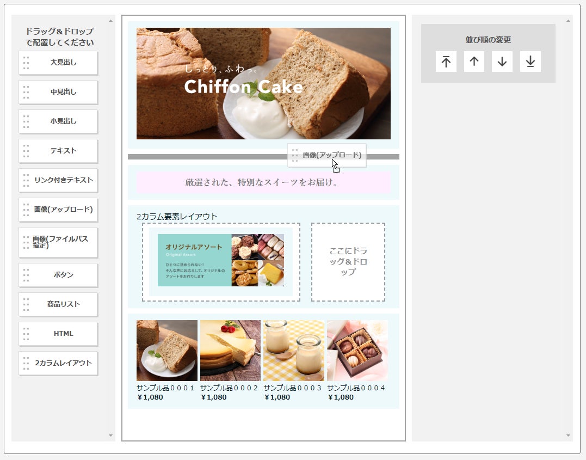This screenshot has width=586, height=460.
Task: Click the Chiffon Cake banner image
Action: [263, 83]
